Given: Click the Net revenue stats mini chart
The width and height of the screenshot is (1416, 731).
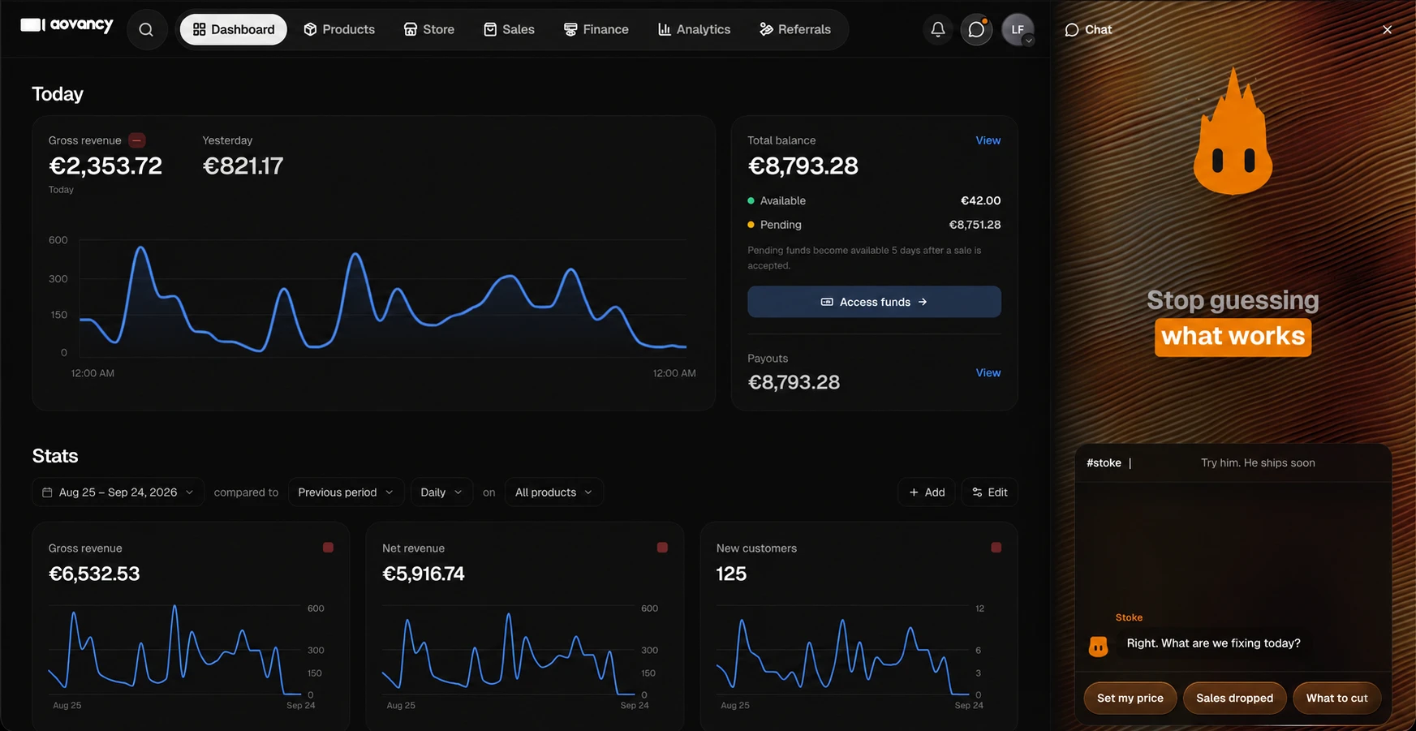Looking at the screenshot, I should click(509, 651).
